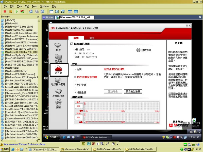
Task: Open the Windows menu in VMware Workstation
Action: click(45, 6)
